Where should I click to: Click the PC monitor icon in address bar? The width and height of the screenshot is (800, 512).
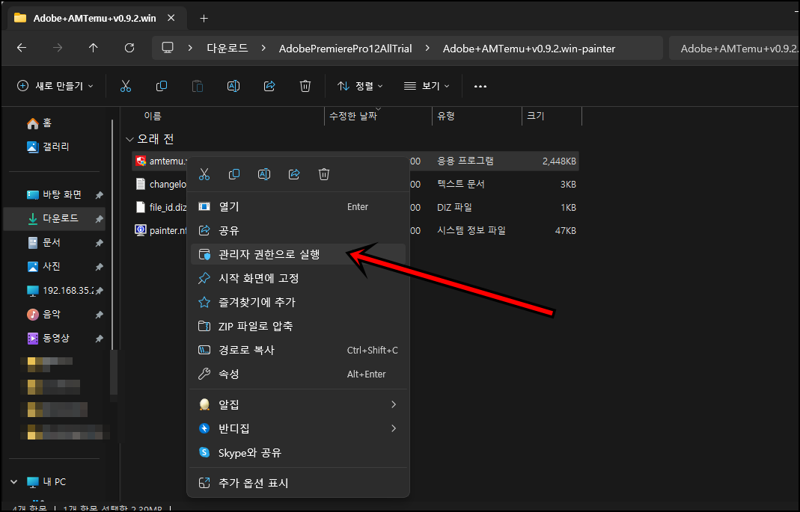168,48
